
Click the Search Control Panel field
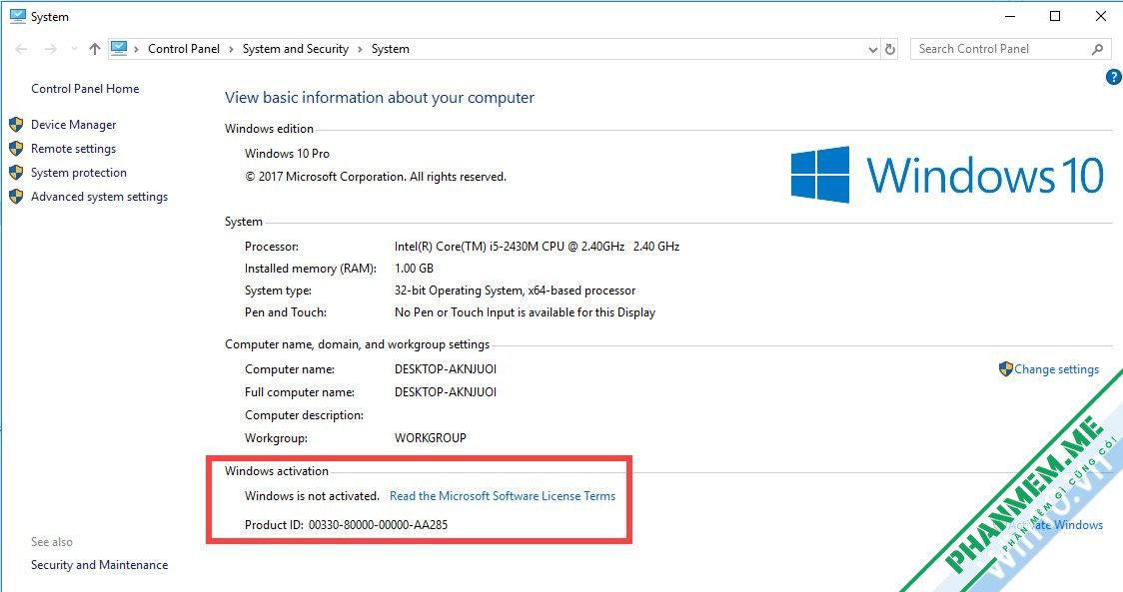click(x=1010, y=49)
